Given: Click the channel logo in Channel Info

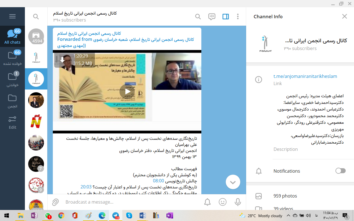Looking at the screenshot, I should [265, 44].
